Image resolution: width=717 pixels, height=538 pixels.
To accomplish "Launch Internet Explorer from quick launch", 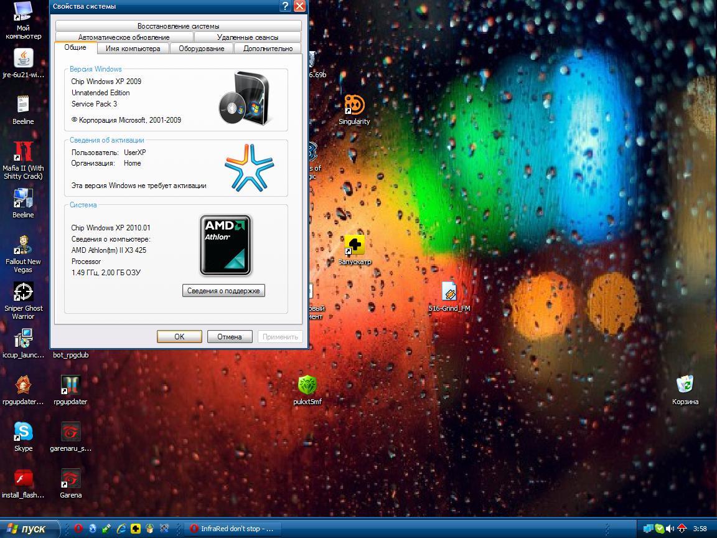I will click(x=121, y=529).
